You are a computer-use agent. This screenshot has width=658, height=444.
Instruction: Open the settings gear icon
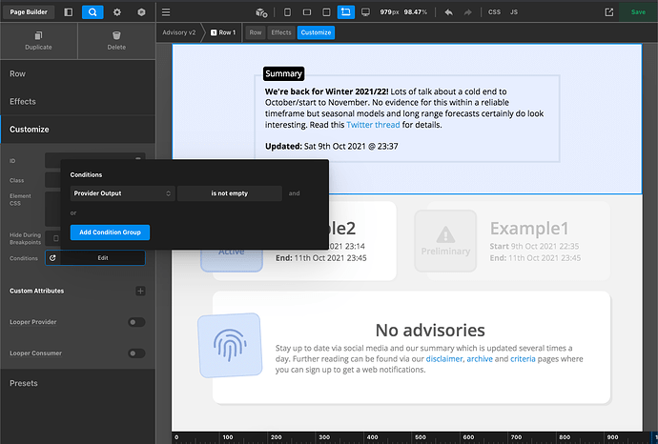(117, 12)
